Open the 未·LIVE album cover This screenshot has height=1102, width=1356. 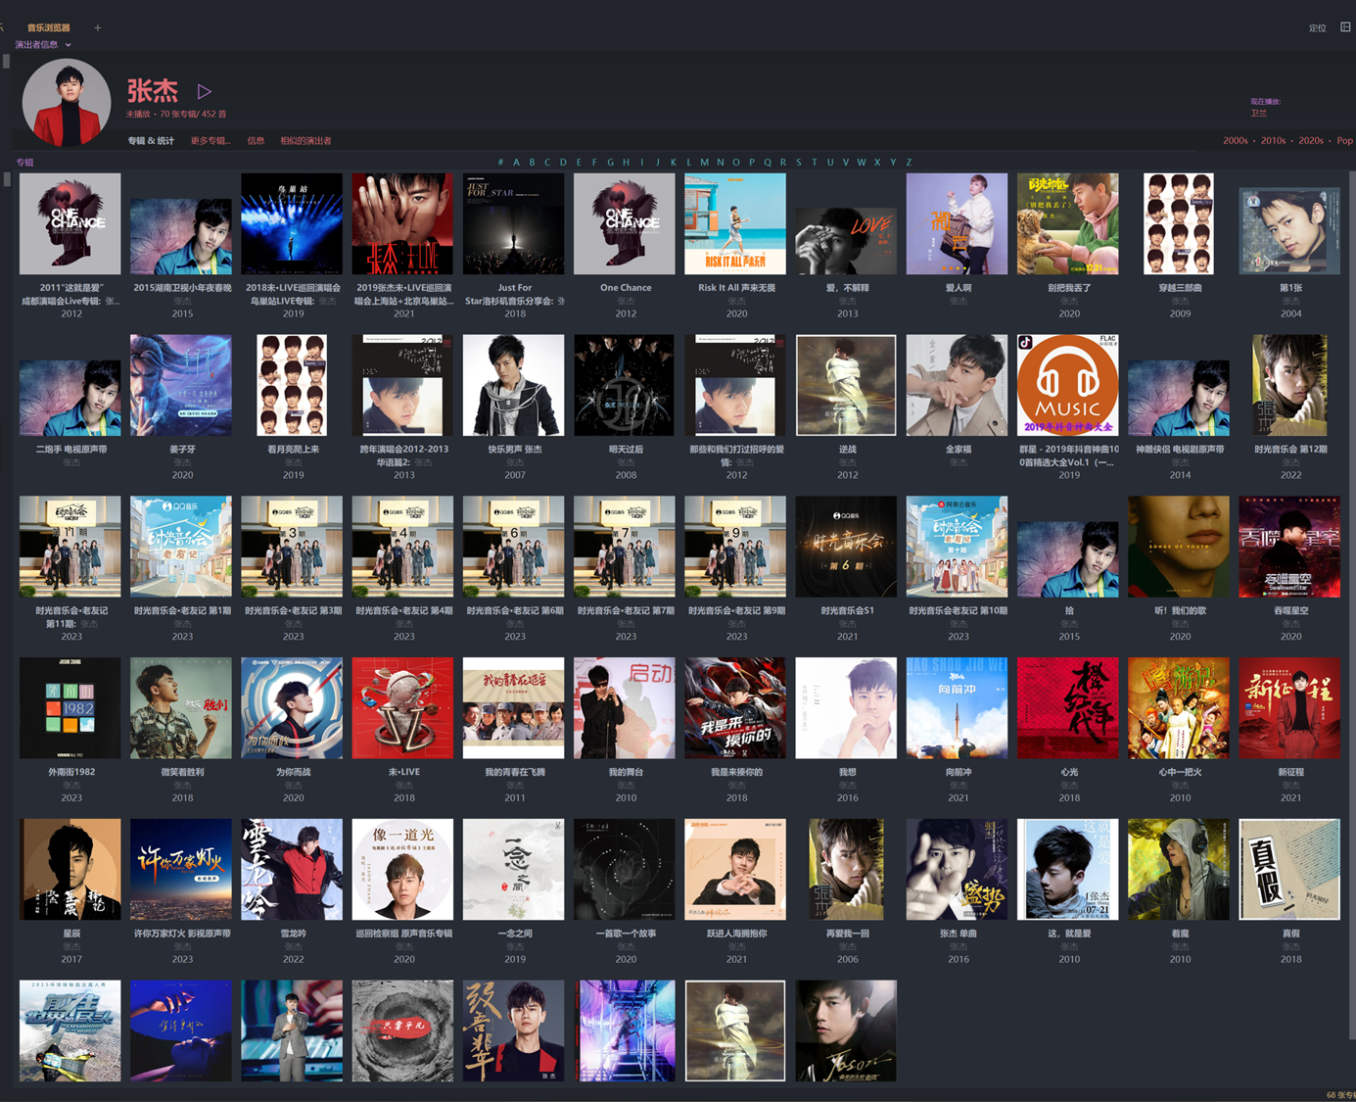point(403,708)
